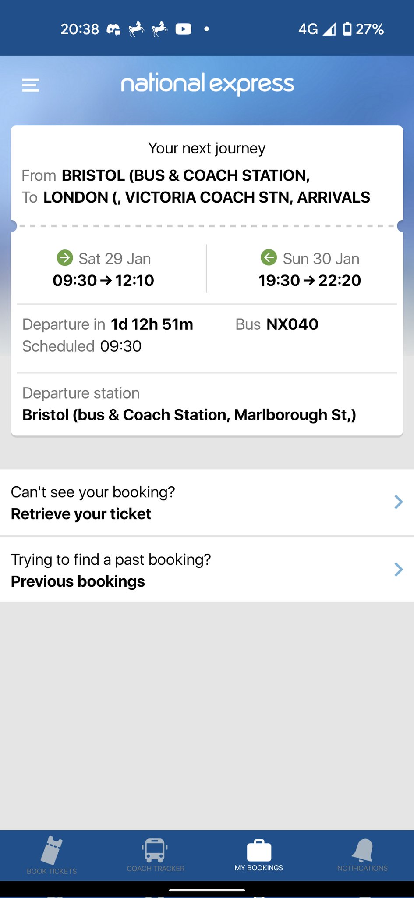Tap the Book Tickets ticket icon
This screenshot has width=414, height=898.
52,850
